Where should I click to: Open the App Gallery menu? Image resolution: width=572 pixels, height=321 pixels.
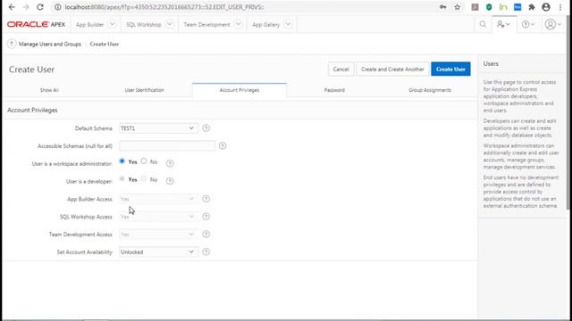click(x=266, y=25)
